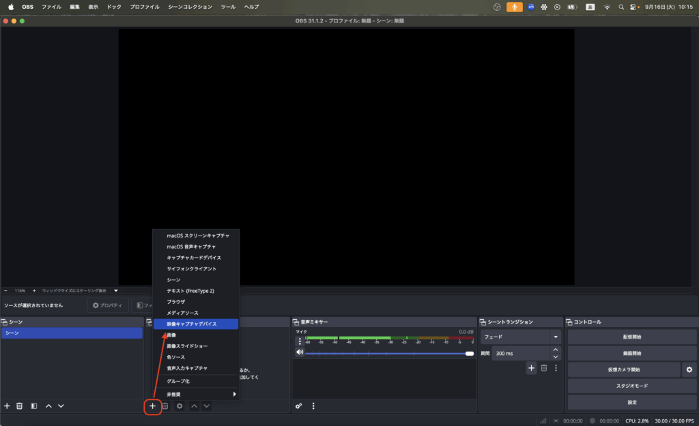Screen dimensions: 699x426
Task: Open the scene filters icon
Action: click(33, 406)
